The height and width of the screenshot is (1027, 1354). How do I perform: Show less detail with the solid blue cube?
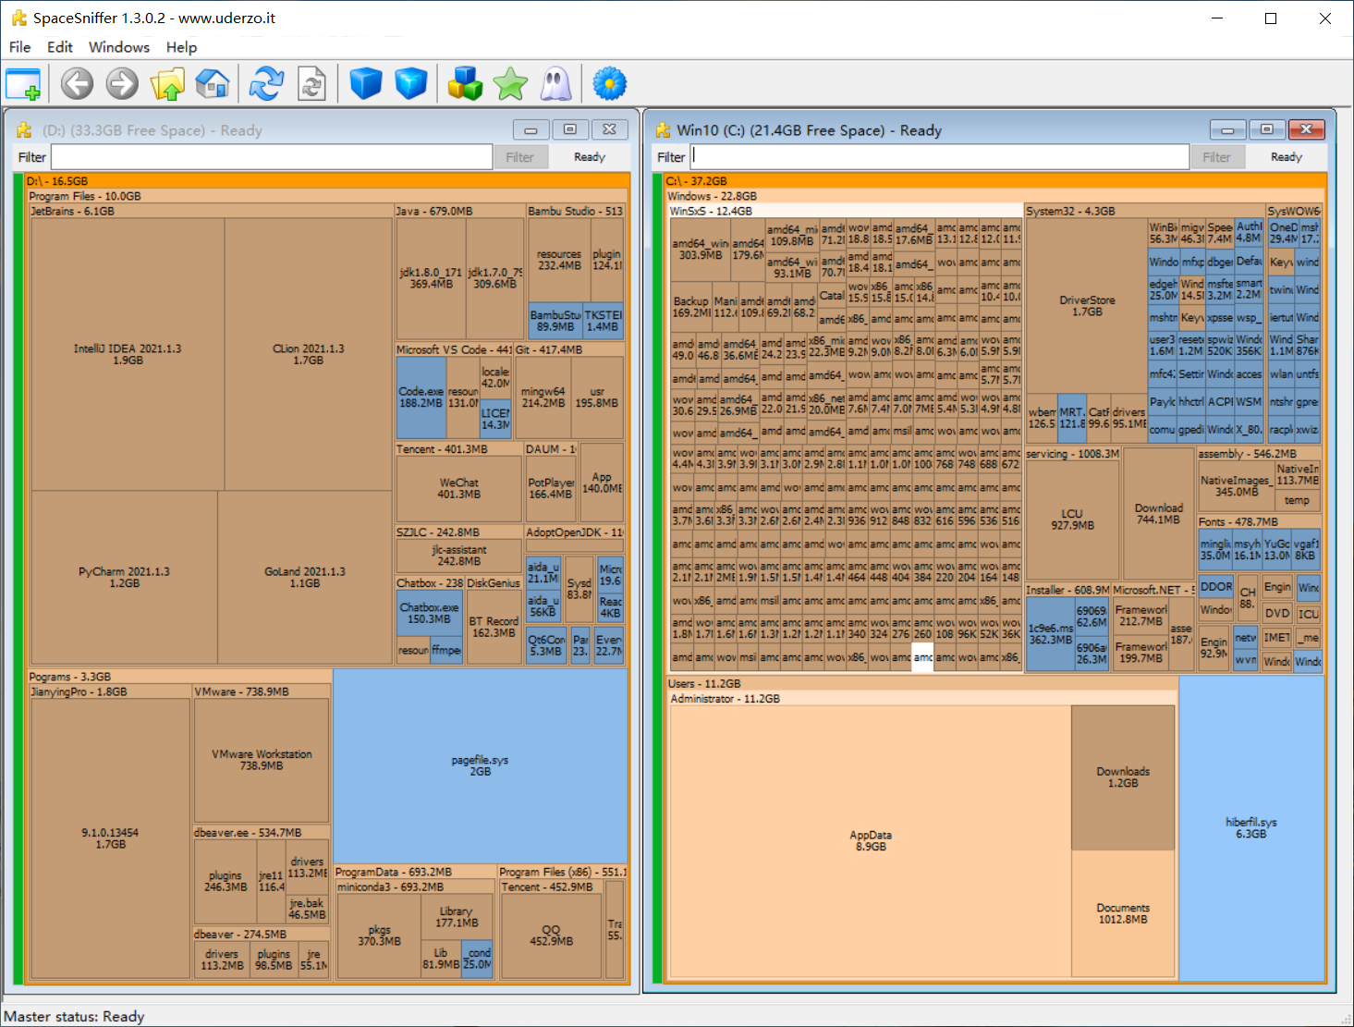click(366, 84)
